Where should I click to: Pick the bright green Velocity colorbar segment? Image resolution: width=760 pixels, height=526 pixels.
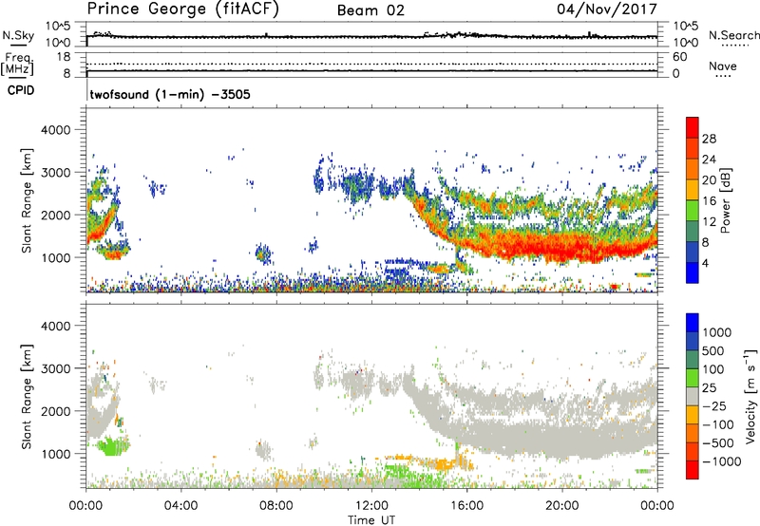pyautogui.click(x=693, y=378)
